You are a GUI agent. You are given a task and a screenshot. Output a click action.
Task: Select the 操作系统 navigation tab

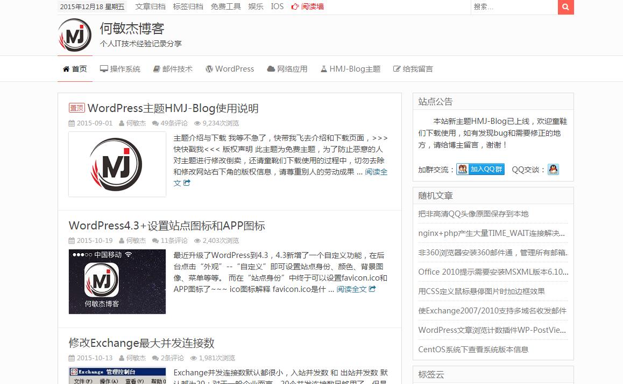coord(120,69)
